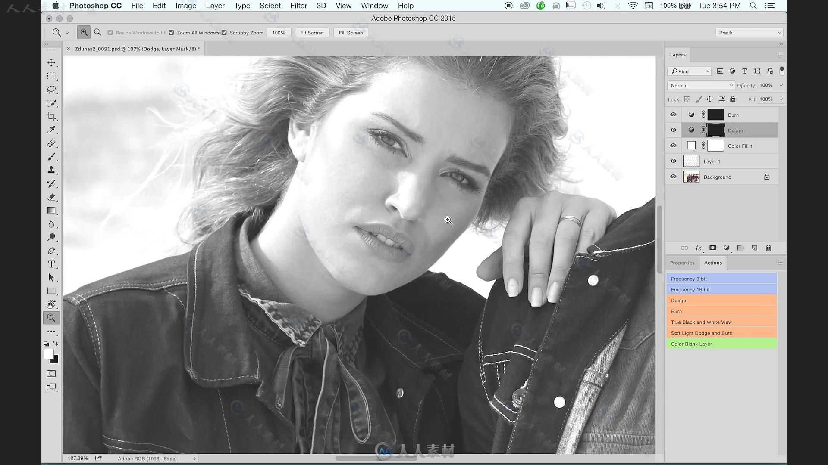
Task: Hide the Color Fill 1 layer
Action: 673,146
